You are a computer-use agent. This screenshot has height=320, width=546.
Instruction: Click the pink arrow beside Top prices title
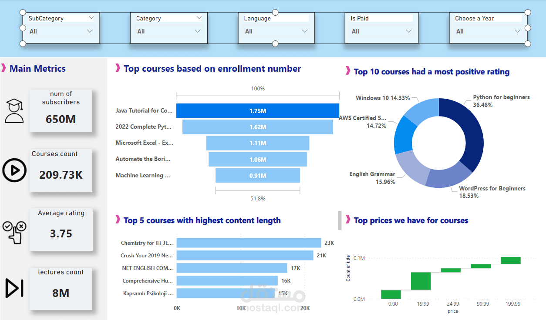pyautogui.click(x=347, y=220)
